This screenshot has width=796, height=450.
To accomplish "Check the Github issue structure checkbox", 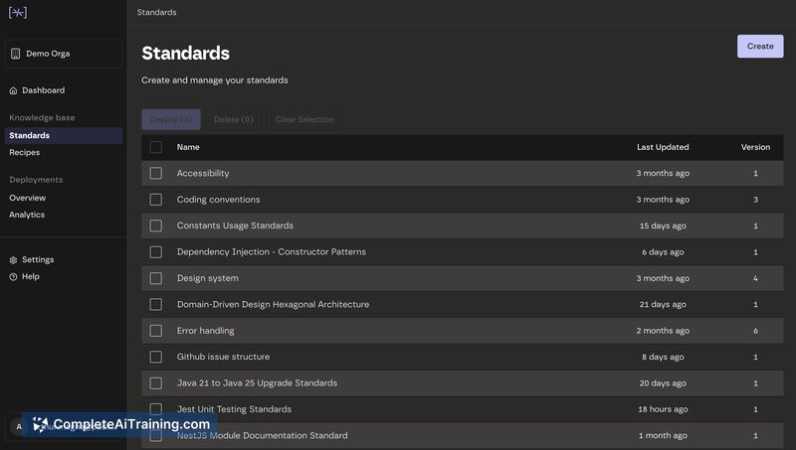I will pos(156,357).
